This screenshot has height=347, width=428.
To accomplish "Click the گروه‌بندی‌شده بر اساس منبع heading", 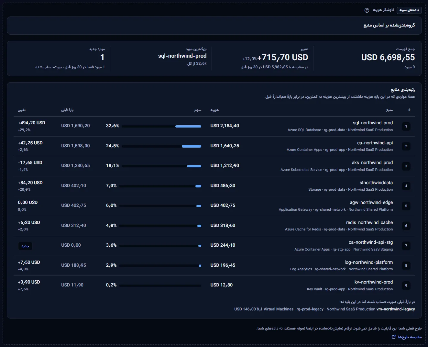I will click(x=389, y=25).
